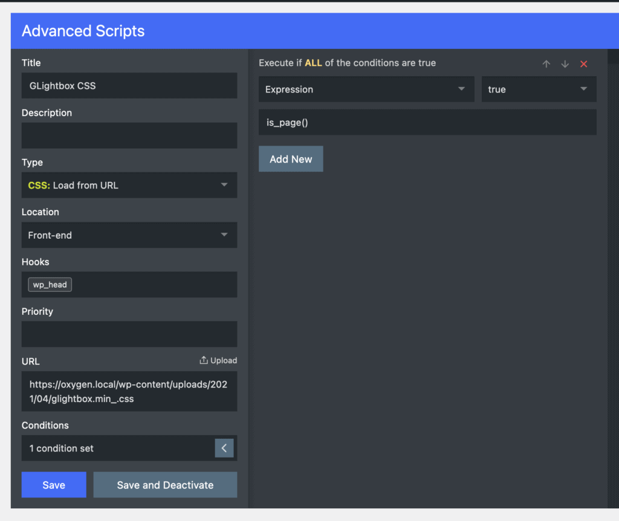Delete the condition with the red X
Image resolution: width=619 pixels, height=521 pixels.
tap(583, 63)
